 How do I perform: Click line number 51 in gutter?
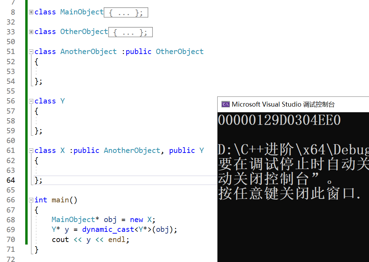(x=11, y=52)
